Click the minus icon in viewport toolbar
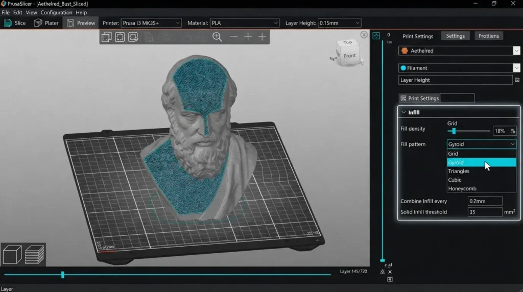 234,37
